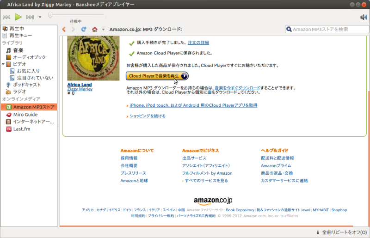The height and width of the screenshot is (238, 370).
Task: Open the イギリス country link
Action: coord(114,210)
